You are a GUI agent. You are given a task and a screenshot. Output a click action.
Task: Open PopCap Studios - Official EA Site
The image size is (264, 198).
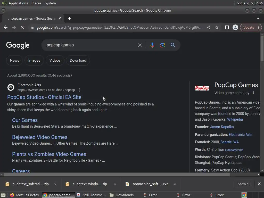click(44, 97)
